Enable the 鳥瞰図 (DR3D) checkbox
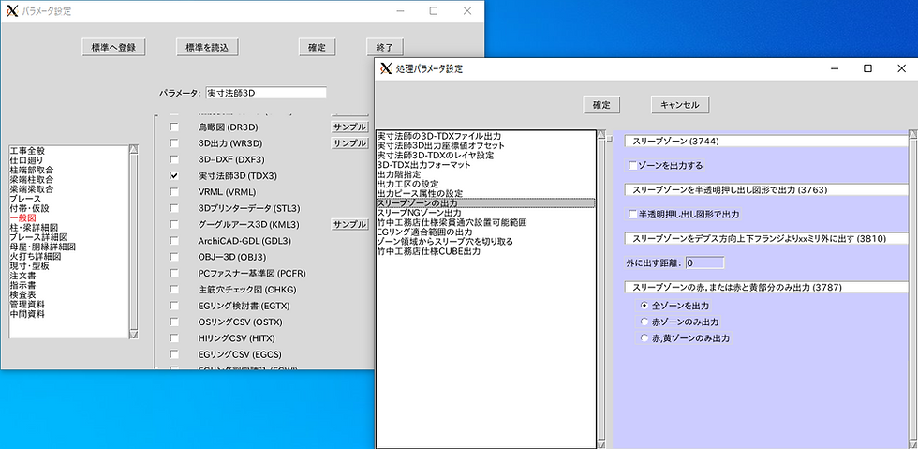 point(174,127)
